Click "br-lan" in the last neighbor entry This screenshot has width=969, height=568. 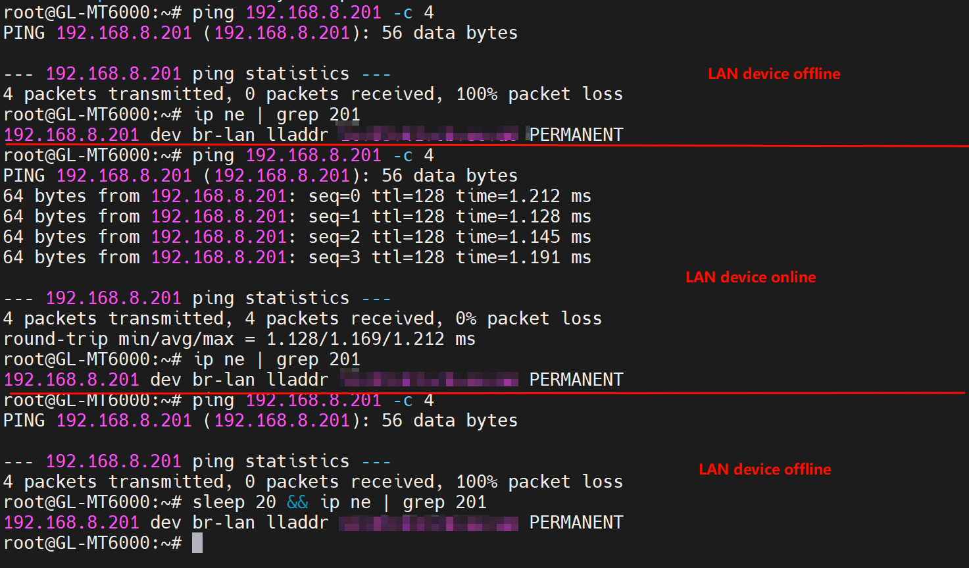pyautogui.click(x=223, y=523)
